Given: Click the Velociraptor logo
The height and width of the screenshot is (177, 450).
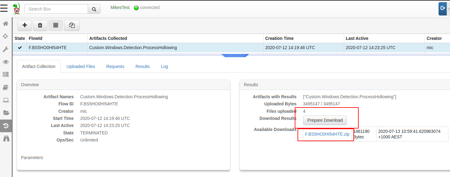Looking at the screenshot, I should [16, 9].
